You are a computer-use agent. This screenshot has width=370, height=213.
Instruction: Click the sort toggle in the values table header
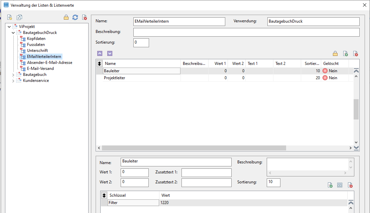tap(99, 64)
